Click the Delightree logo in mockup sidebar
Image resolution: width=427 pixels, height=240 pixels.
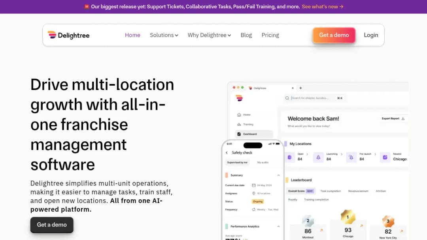pos(239,98)
